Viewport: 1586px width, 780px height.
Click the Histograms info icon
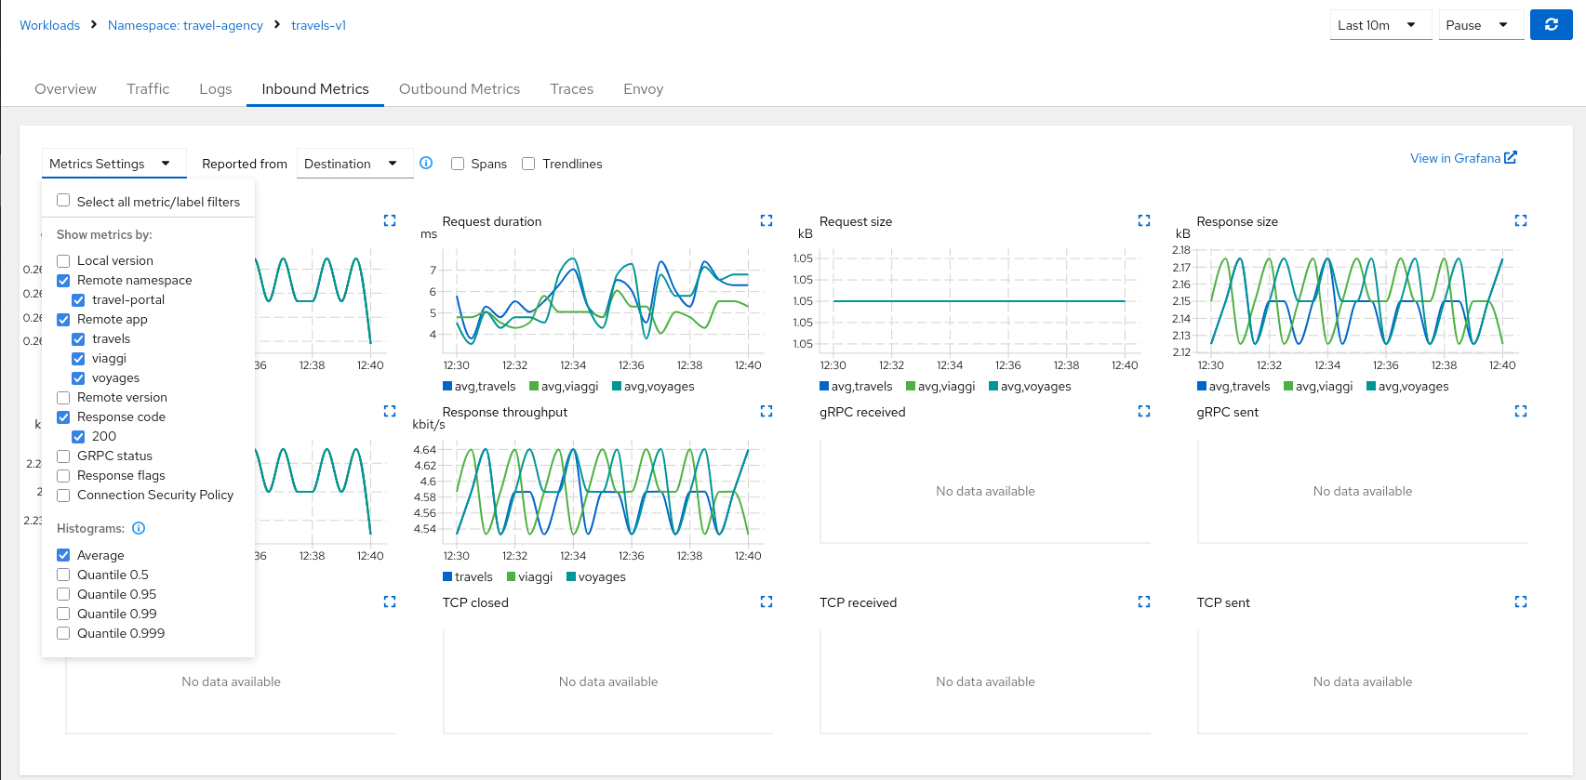[139, 528]
